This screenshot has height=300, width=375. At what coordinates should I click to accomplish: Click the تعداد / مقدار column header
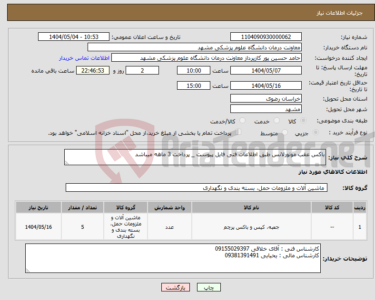tap(82, 207)
